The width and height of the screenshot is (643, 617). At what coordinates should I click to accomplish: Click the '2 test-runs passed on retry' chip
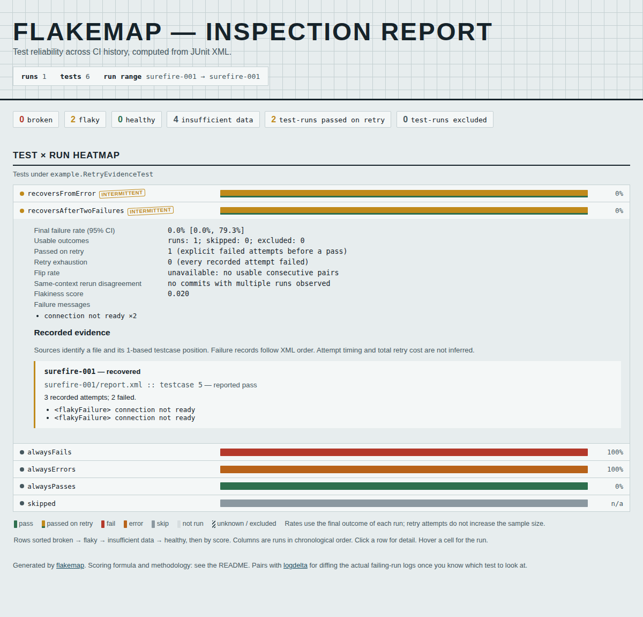pos(328,120)
